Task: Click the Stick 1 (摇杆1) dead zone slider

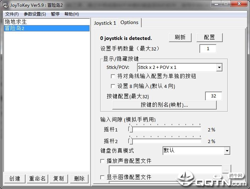Action: click(x=165, y=129)
